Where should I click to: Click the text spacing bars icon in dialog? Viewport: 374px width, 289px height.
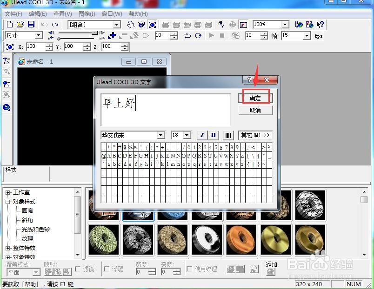click(x=228, y=135)
